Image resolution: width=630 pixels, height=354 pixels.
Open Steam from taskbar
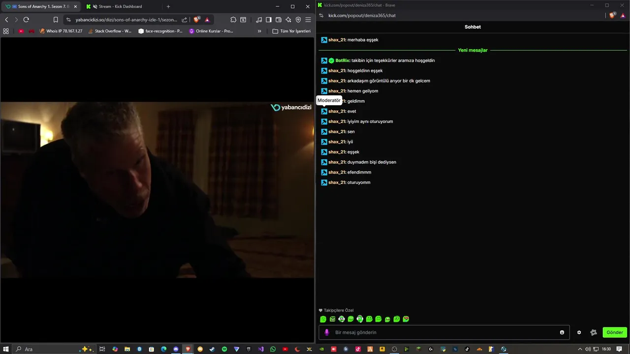[x=212, y=349]
